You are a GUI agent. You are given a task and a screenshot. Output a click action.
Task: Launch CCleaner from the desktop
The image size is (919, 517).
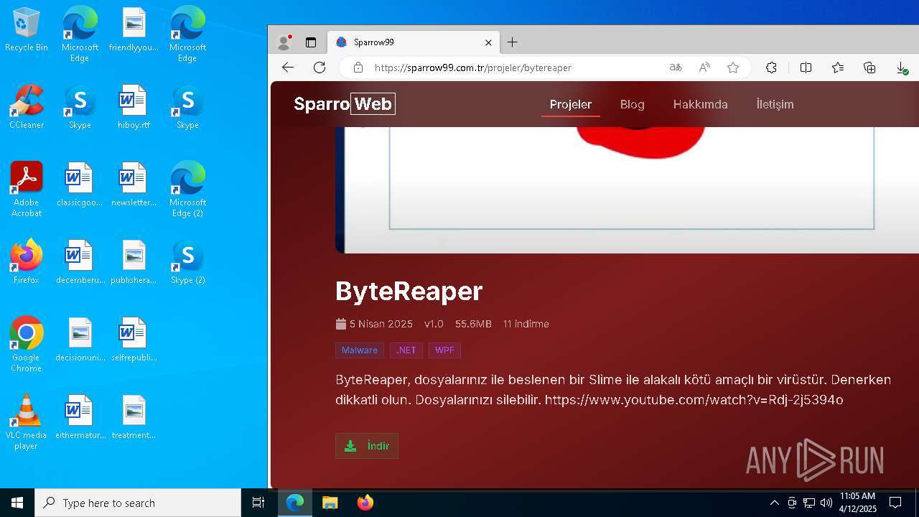(x=27, y=108)
